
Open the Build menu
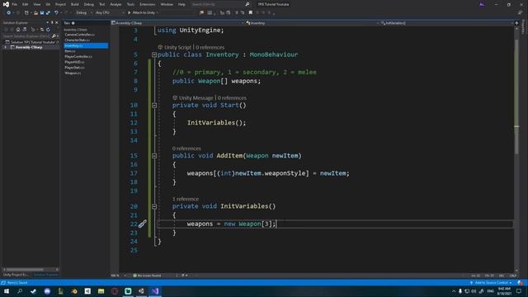(75, 4)
